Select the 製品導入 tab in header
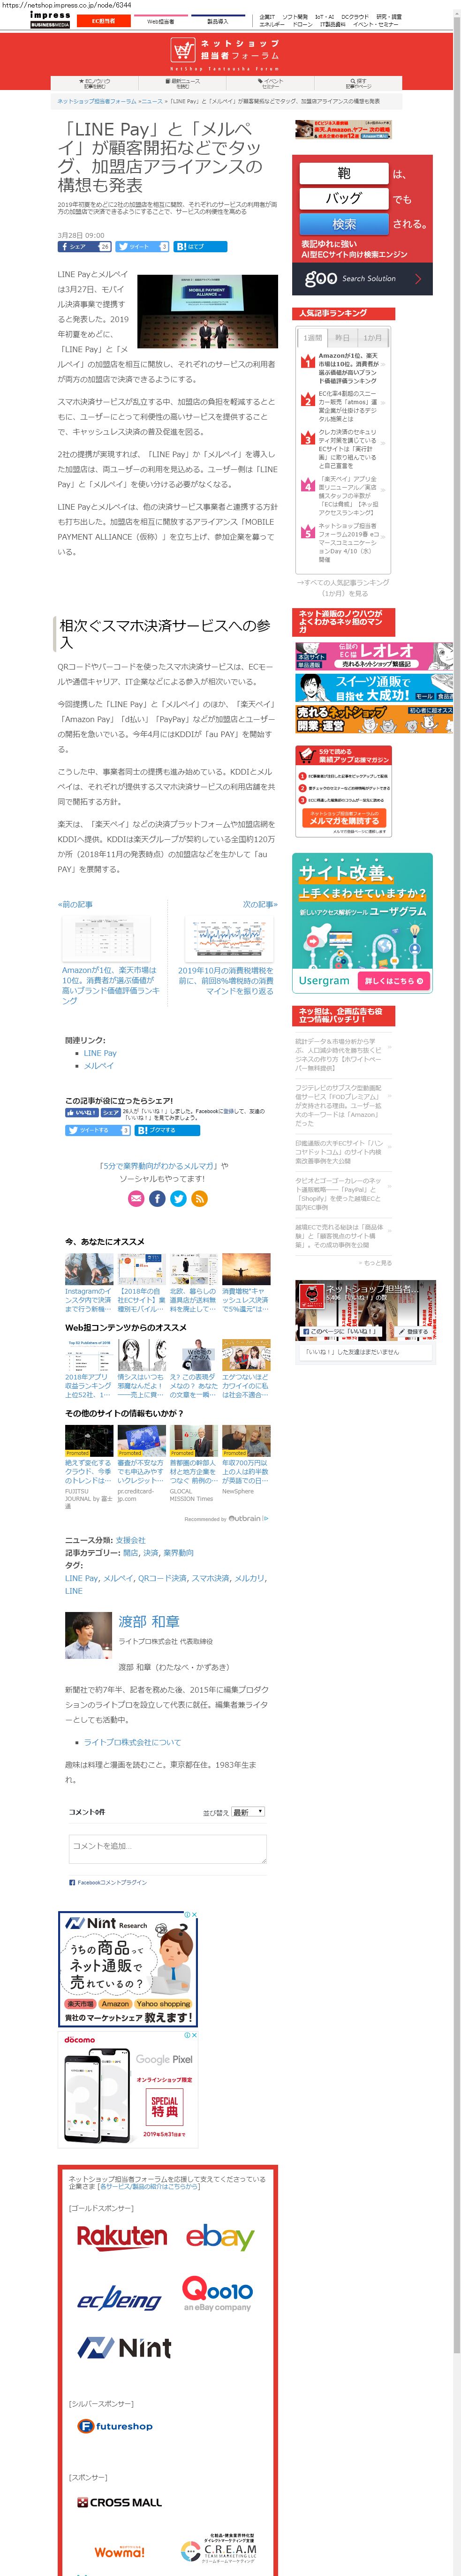Image resolution: width=461 pixels, height=2576 pixels. click(217, 20)
